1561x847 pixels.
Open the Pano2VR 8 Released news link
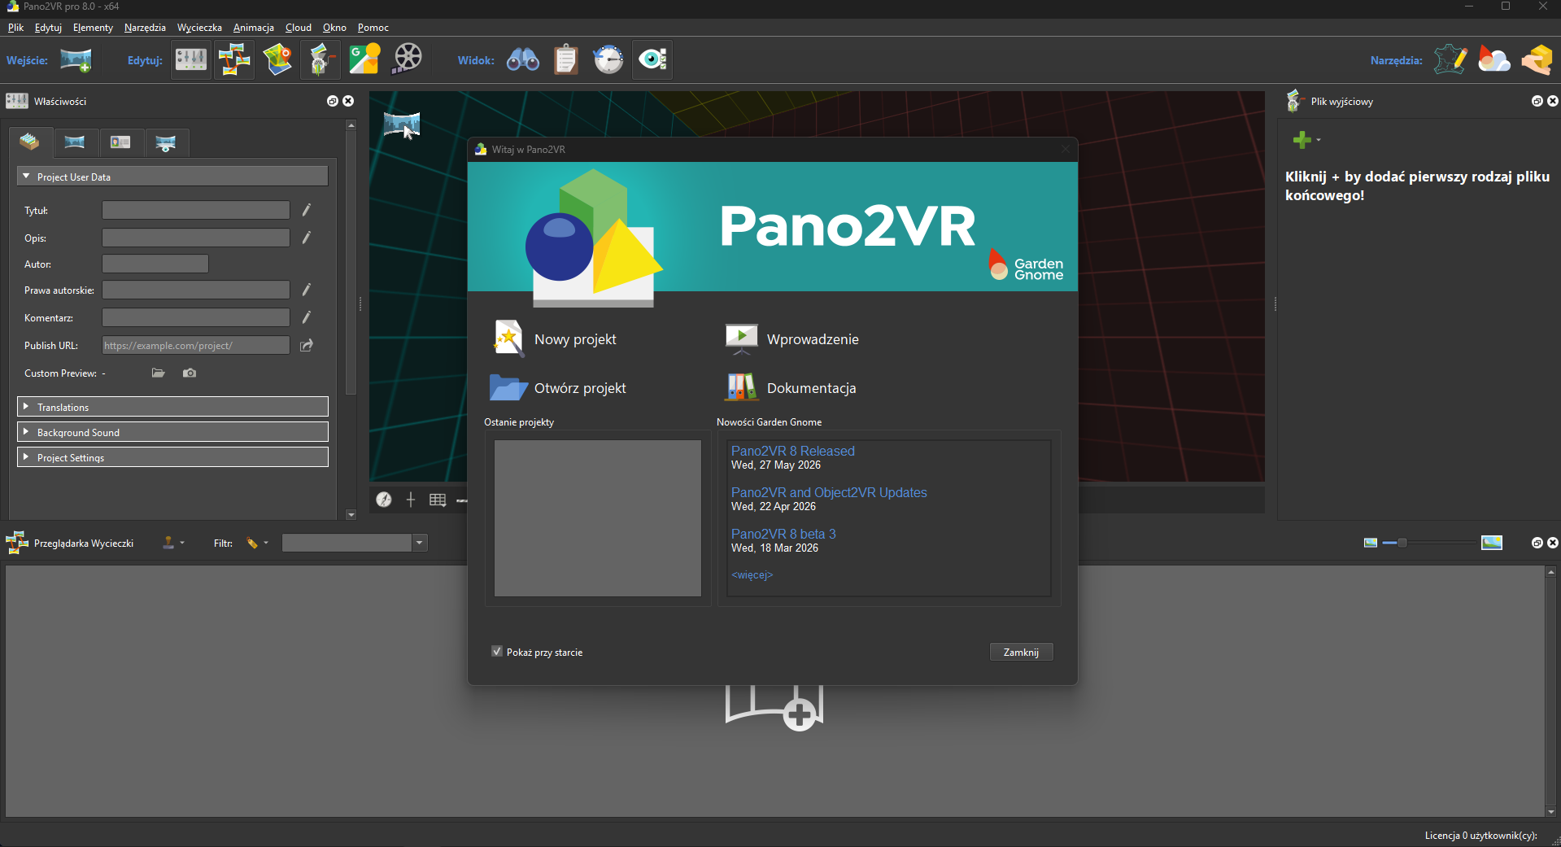793,451
